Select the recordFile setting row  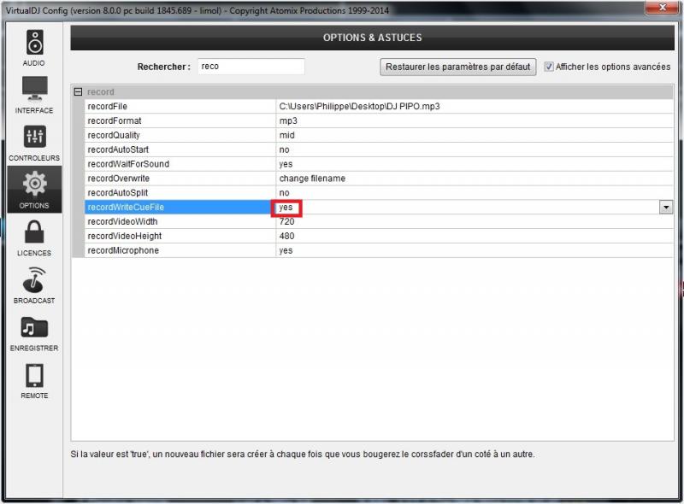pyautogui.click(x=379, y=107)
